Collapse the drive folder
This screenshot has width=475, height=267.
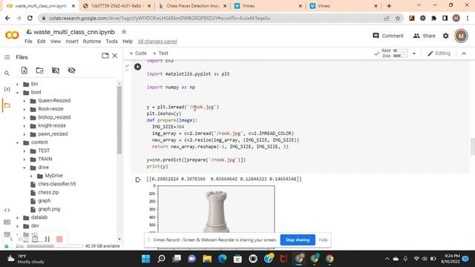[x=24, y=168]
